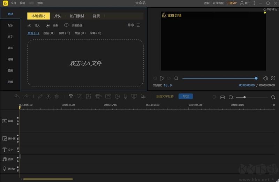Click the duration clock icon
This screenshot has height=182, width=279.
[117, 97]
